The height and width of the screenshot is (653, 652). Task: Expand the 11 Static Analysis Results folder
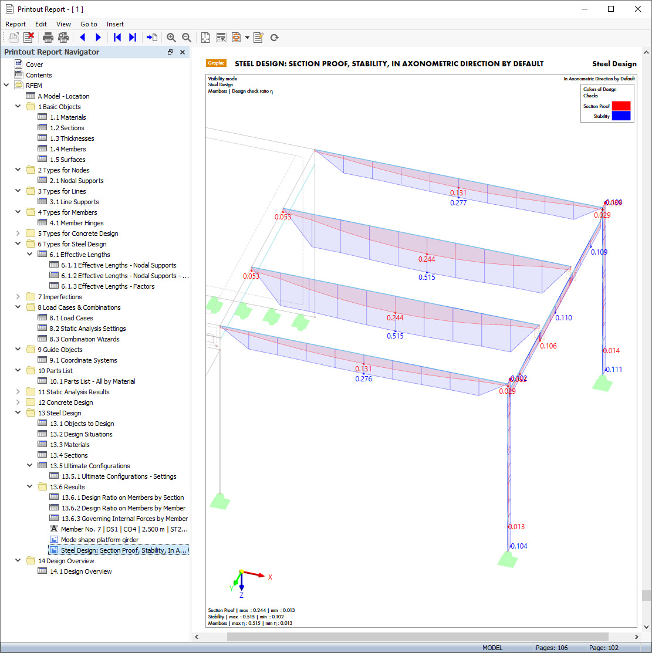coord(18,391)
